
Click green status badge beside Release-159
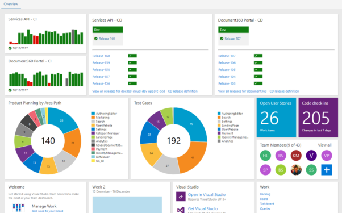click(x=132, y=63)
